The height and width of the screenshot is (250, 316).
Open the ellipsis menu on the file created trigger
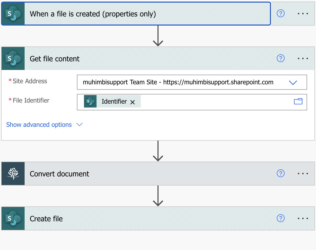point(303,14)
